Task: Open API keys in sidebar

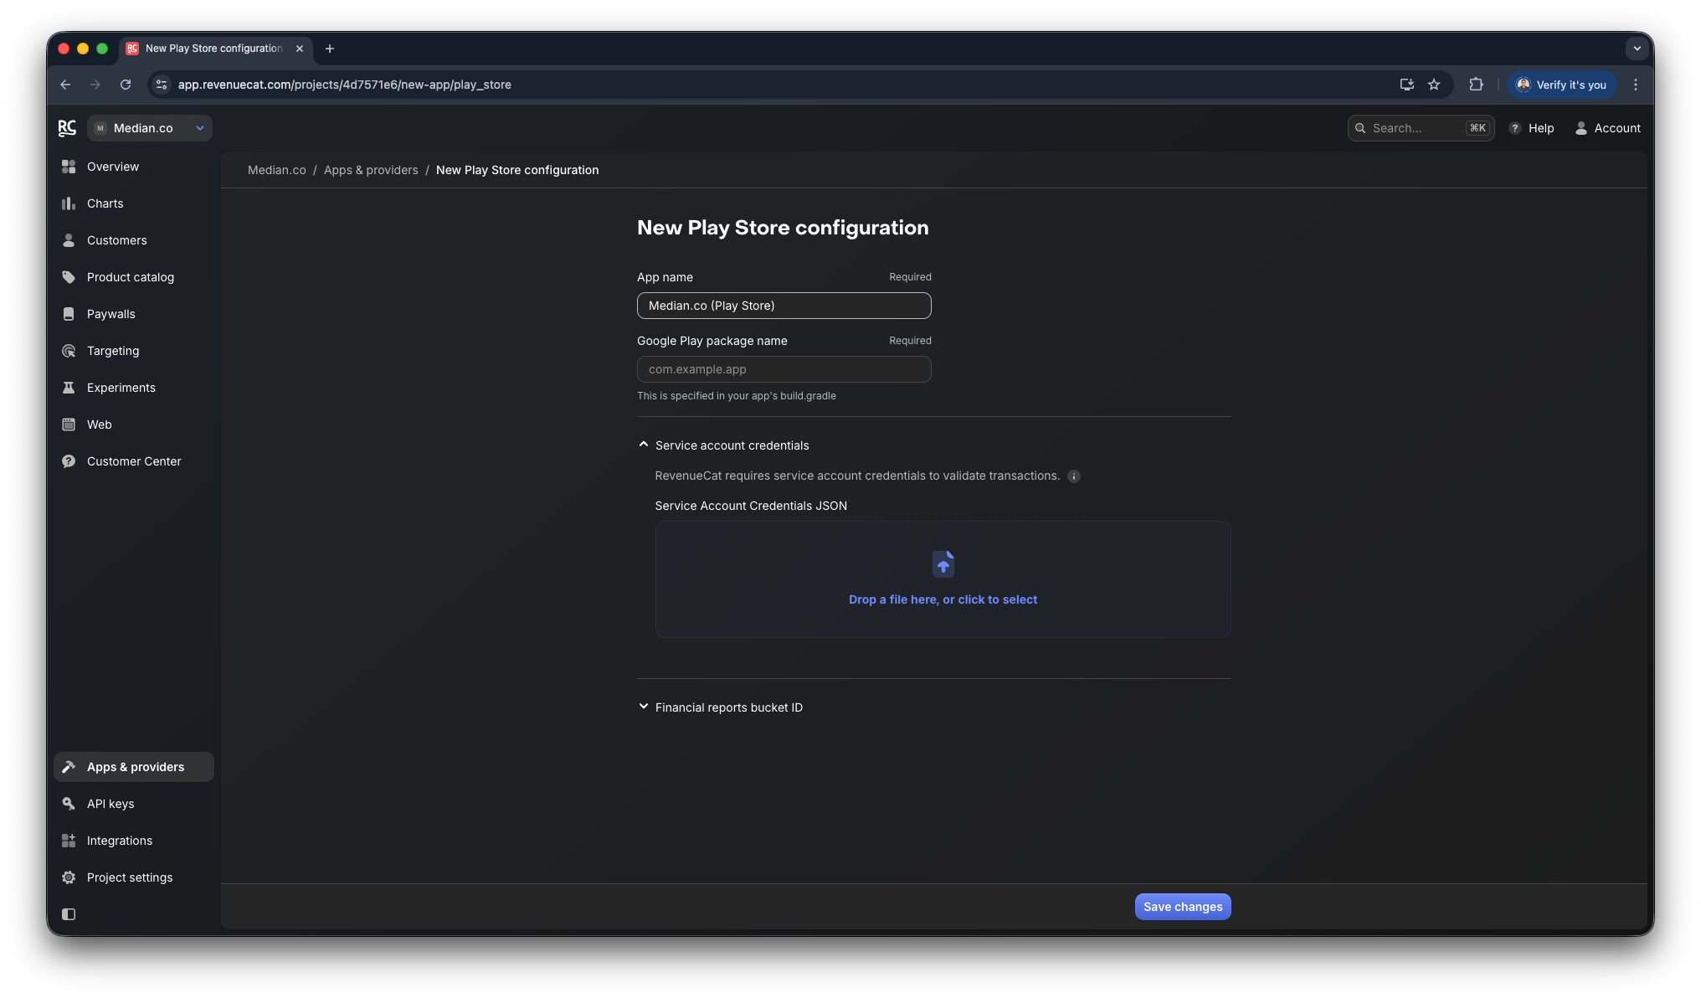Action: coord(110,804)
